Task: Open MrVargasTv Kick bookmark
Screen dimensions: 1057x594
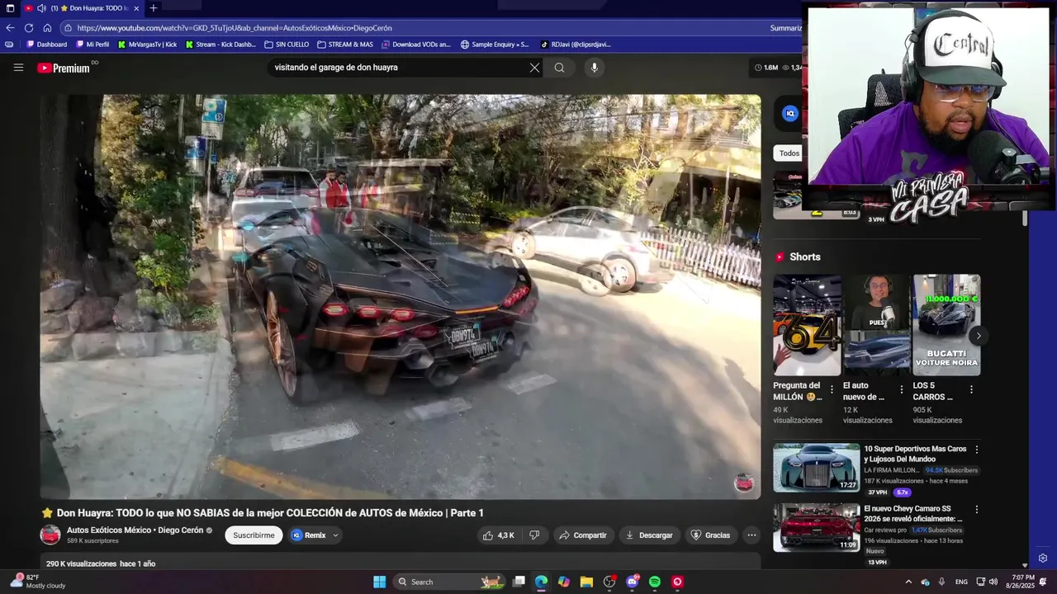Action: coord(147,45)
